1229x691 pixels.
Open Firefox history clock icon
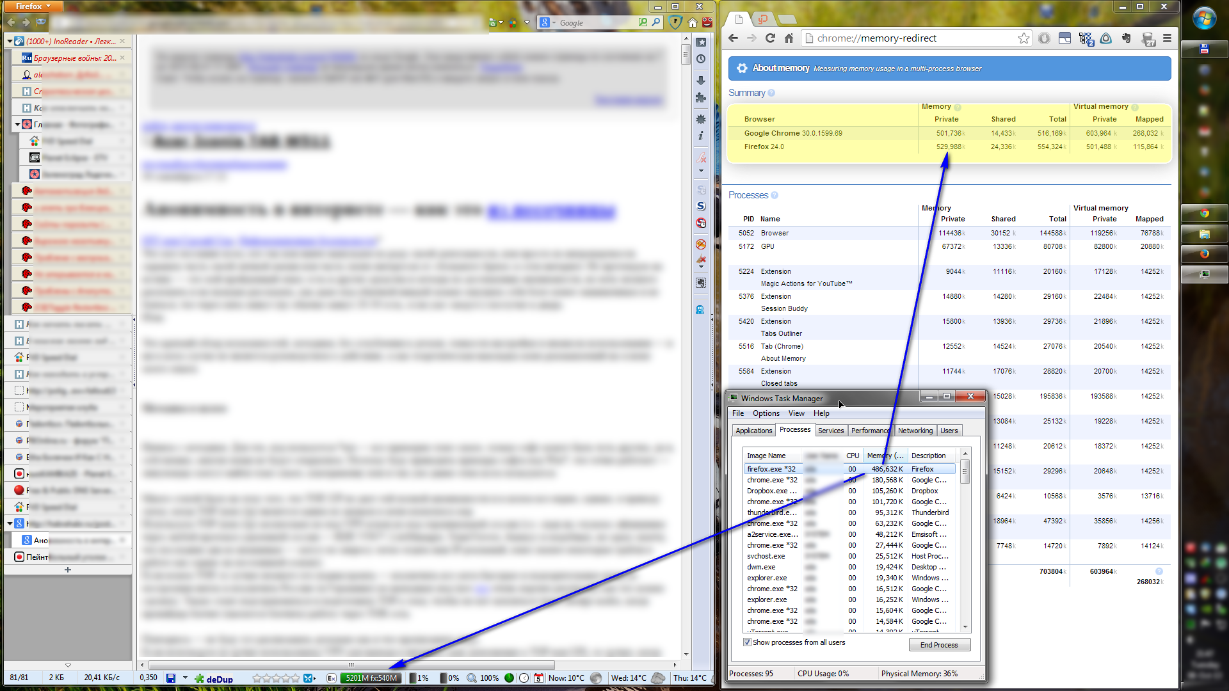point(701,59)
